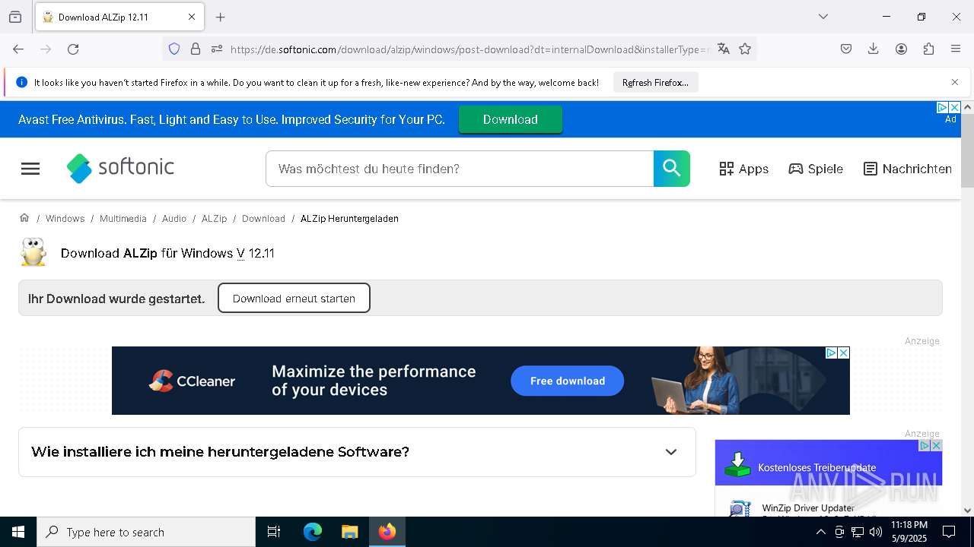Submit search with the magnifier button

(672, 169)
